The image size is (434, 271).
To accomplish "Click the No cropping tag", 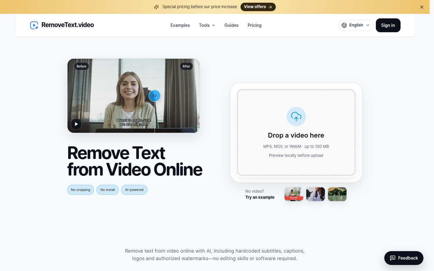I will click(x=80, y=190).
